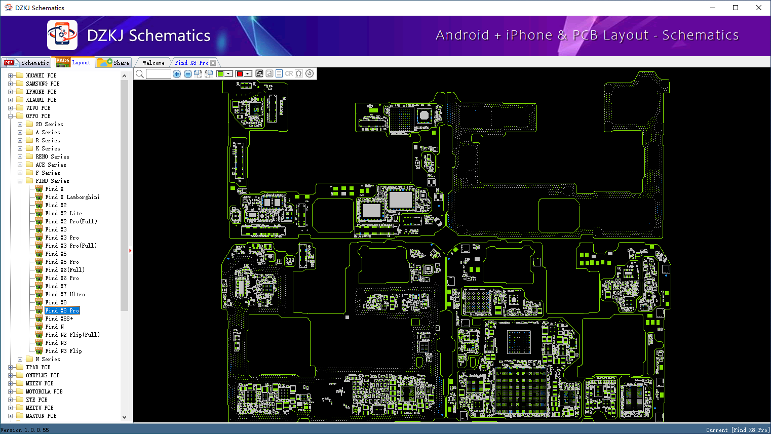
Task: Focus the component search input field
Action: coord(159,74)
